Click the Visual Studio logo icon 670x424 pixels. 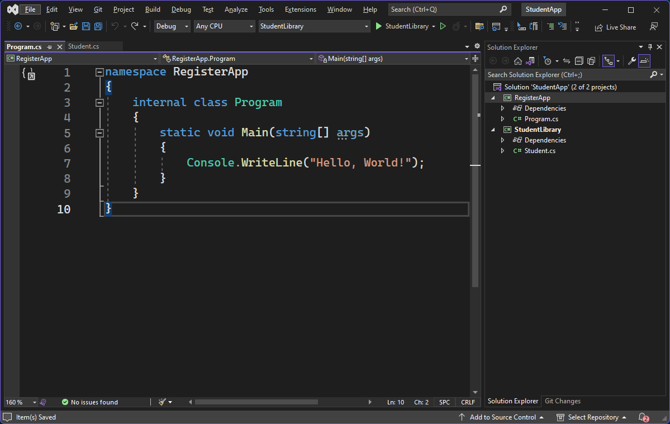coord(12,9)
